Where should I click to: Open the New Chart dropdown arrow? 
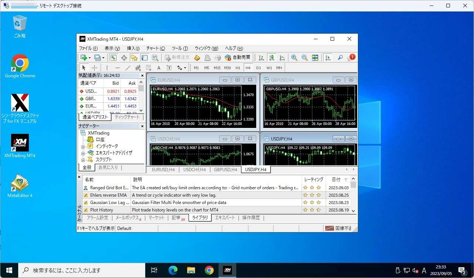click(89, 58)
